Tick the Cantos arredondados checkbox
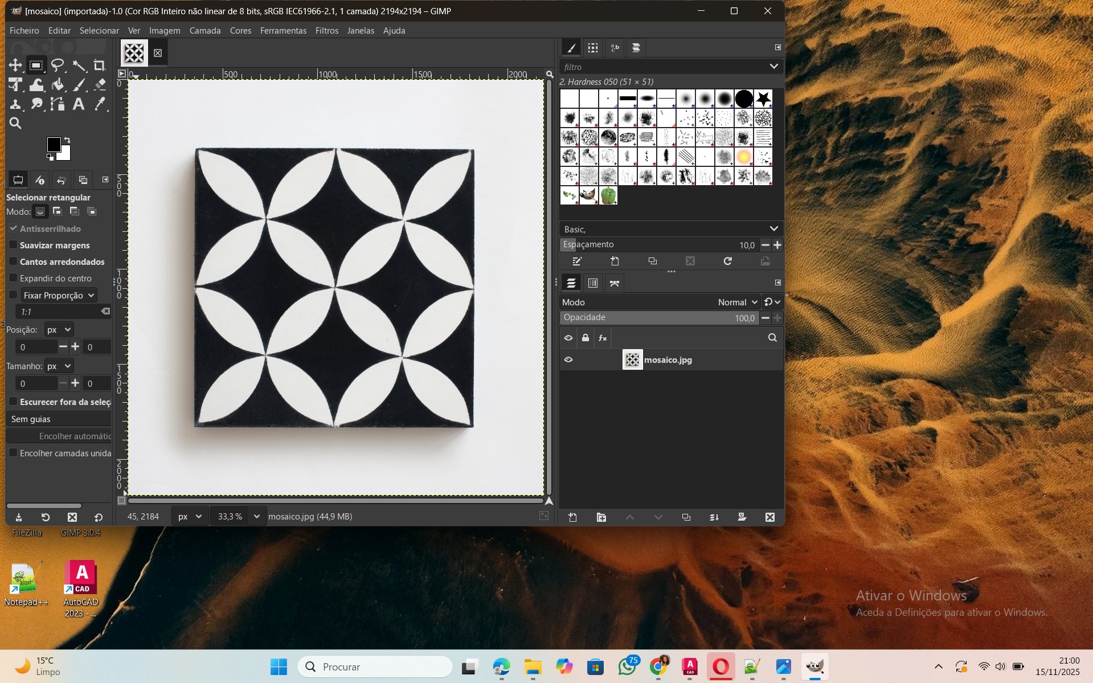 [x=13, y=261]
